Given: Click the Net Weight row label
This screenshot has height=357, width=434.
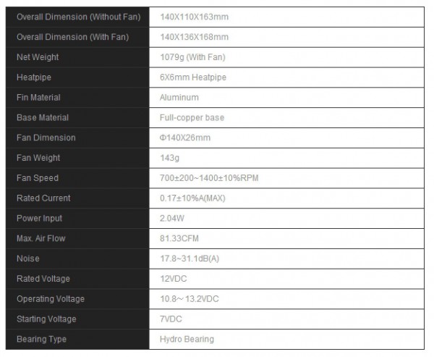Looking at the screenshot, I should tap(38, 57).
